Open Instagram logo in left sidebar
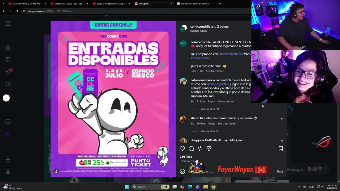Screen dimensions: 340x191 (x=8, y=23)
